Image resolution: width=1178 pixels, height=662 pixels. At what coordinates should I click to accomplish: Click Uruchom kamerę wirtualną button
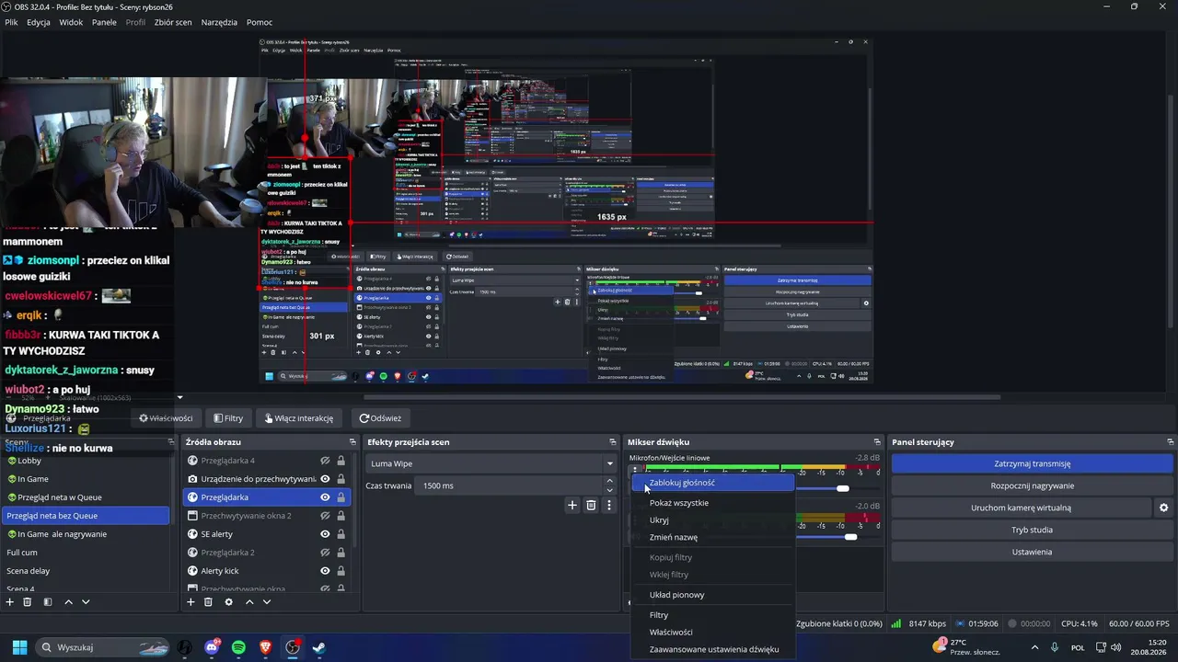[x=1021, y=508]
